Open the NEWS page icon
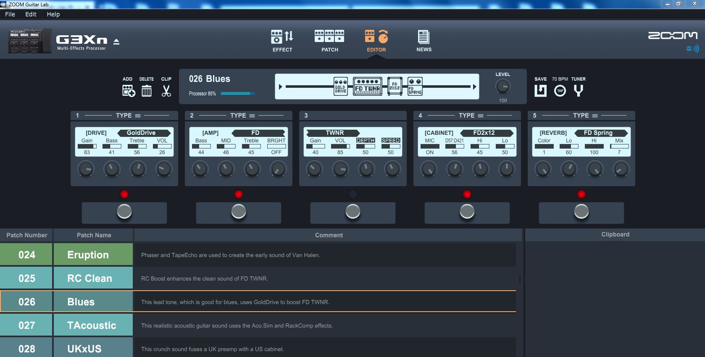The width and height of the screenshot is (705, 357). click(424, 37)
